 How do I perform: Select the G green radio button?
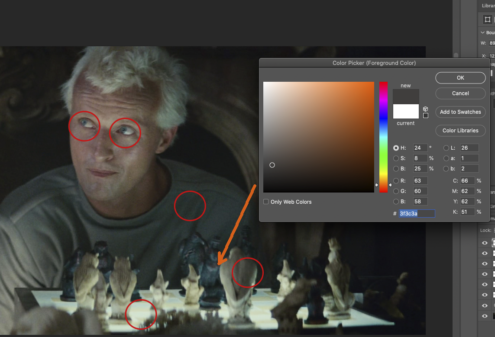[396, 191]
